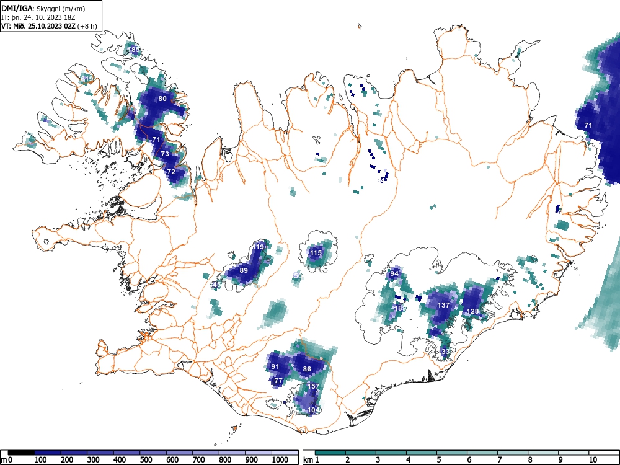The width and height of the screenshot is (620, 465).
Task: Click the legend swatch between 400 and 500 m
Action: click(x=127, y=453)
